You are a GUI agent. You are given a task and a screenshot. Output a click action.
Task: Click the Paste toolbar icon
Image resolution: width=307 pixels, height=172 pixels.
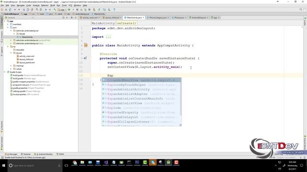(32, 10)
